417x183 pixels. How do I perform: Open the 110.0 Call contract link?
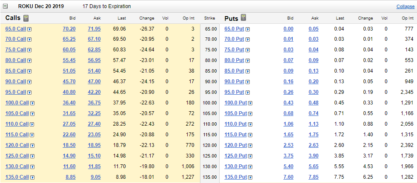(x=17, y=124)
